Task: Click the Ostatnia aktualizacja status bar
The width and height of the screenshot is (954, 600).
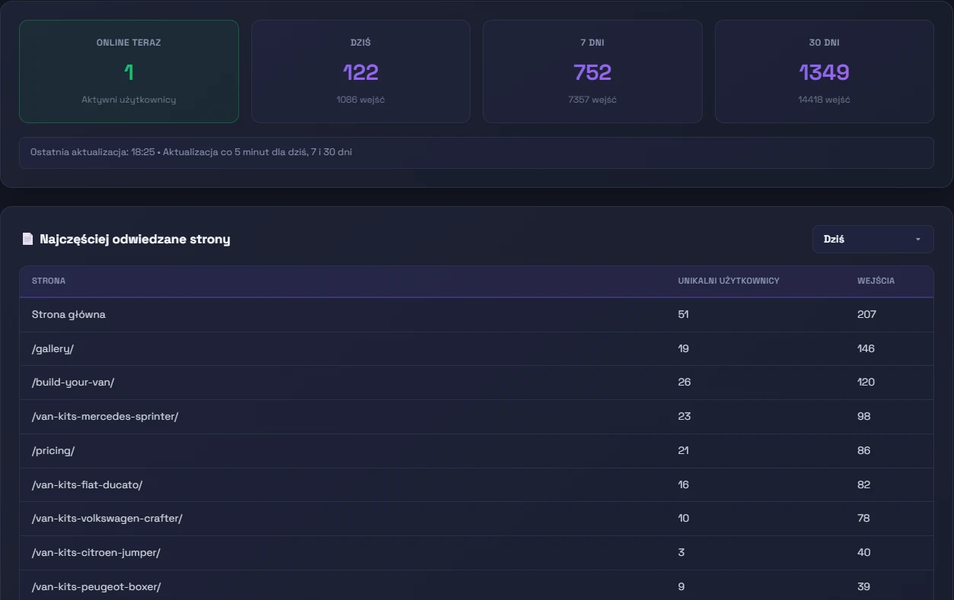Action: click(476, 152)
